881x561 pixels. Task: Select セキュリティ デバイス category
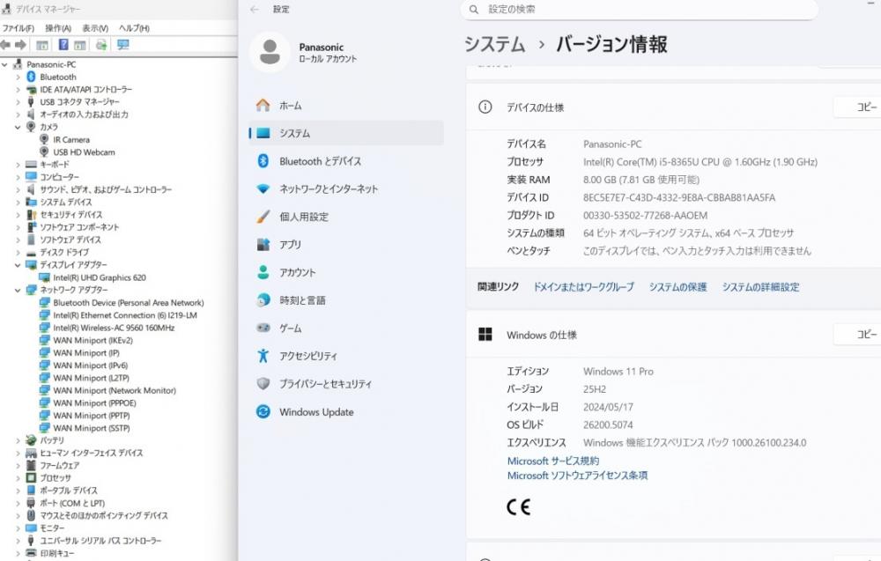[70, 215]
